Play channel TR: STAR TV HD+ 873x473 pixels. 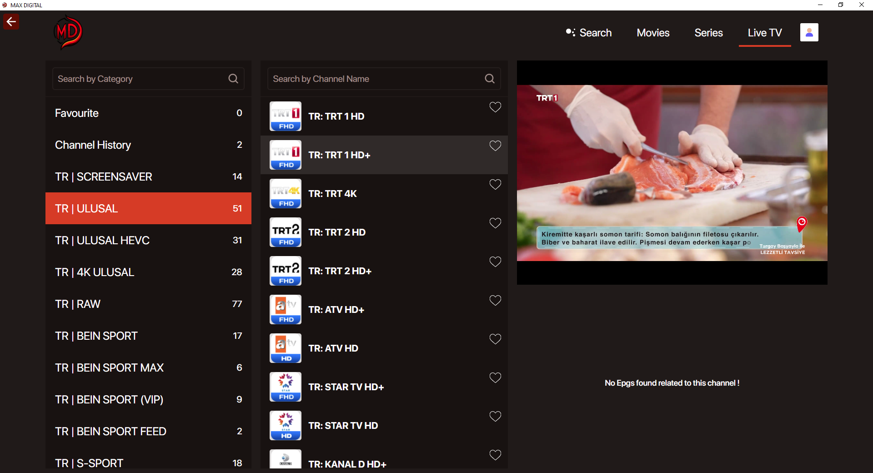coord(384,387)
